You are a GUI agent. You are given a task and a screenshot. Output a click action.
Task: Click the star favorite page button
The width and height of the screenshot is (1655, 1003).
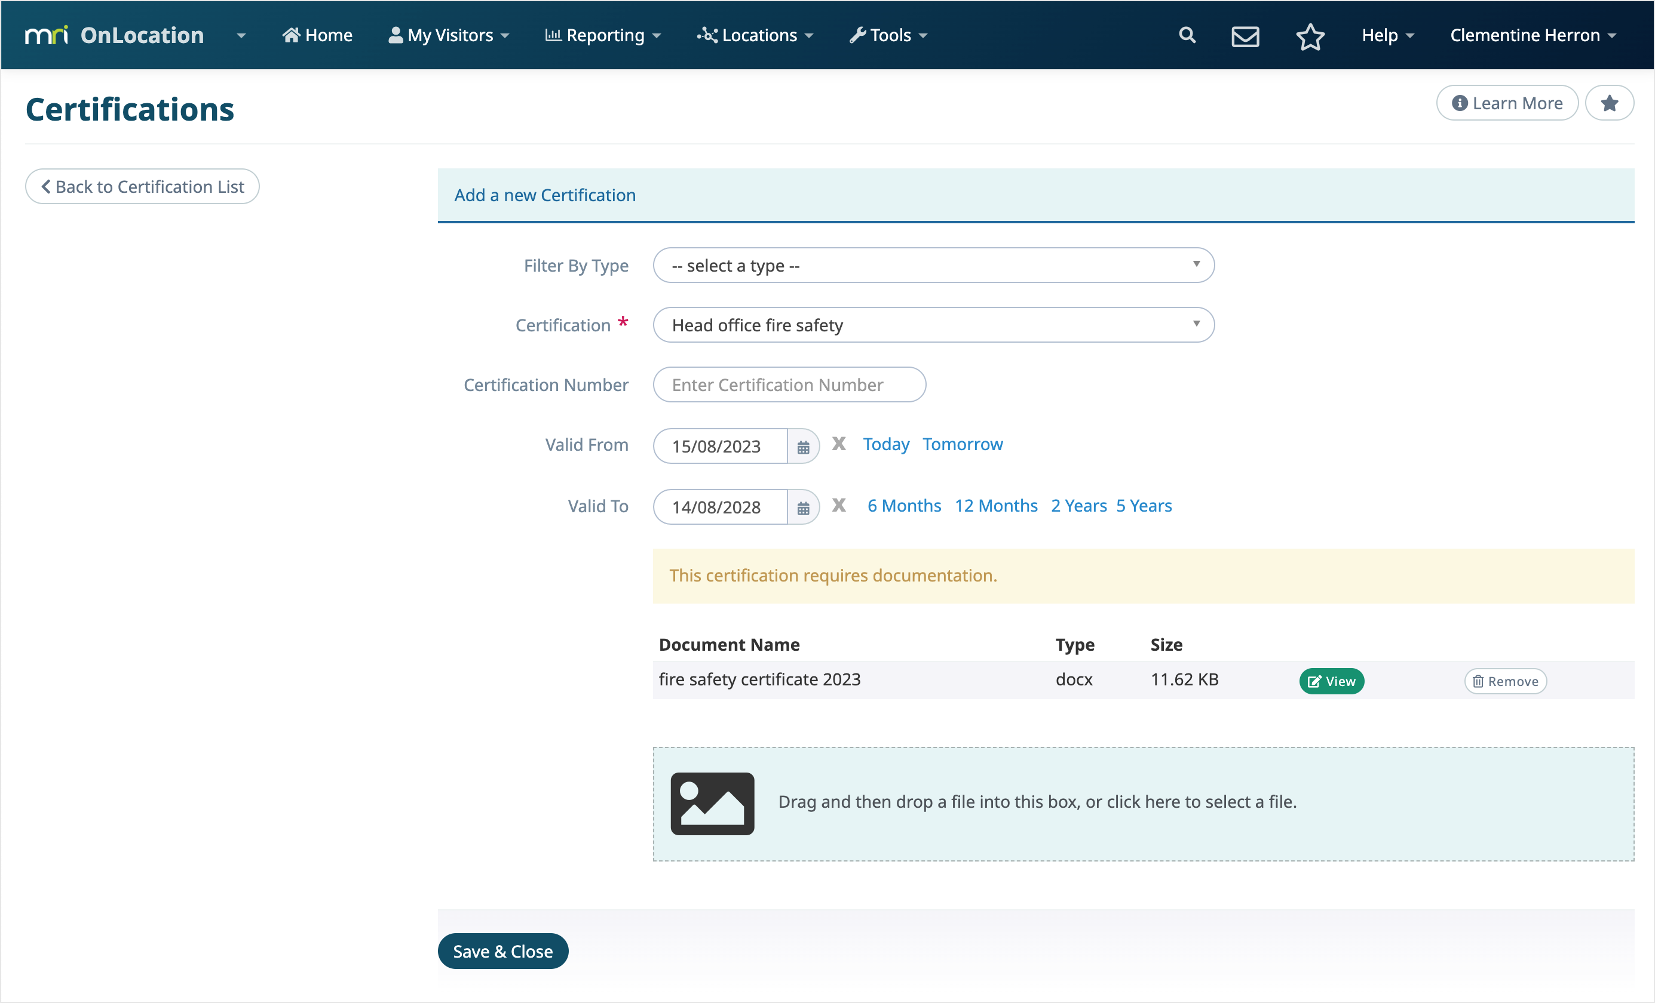[1610, 103]
